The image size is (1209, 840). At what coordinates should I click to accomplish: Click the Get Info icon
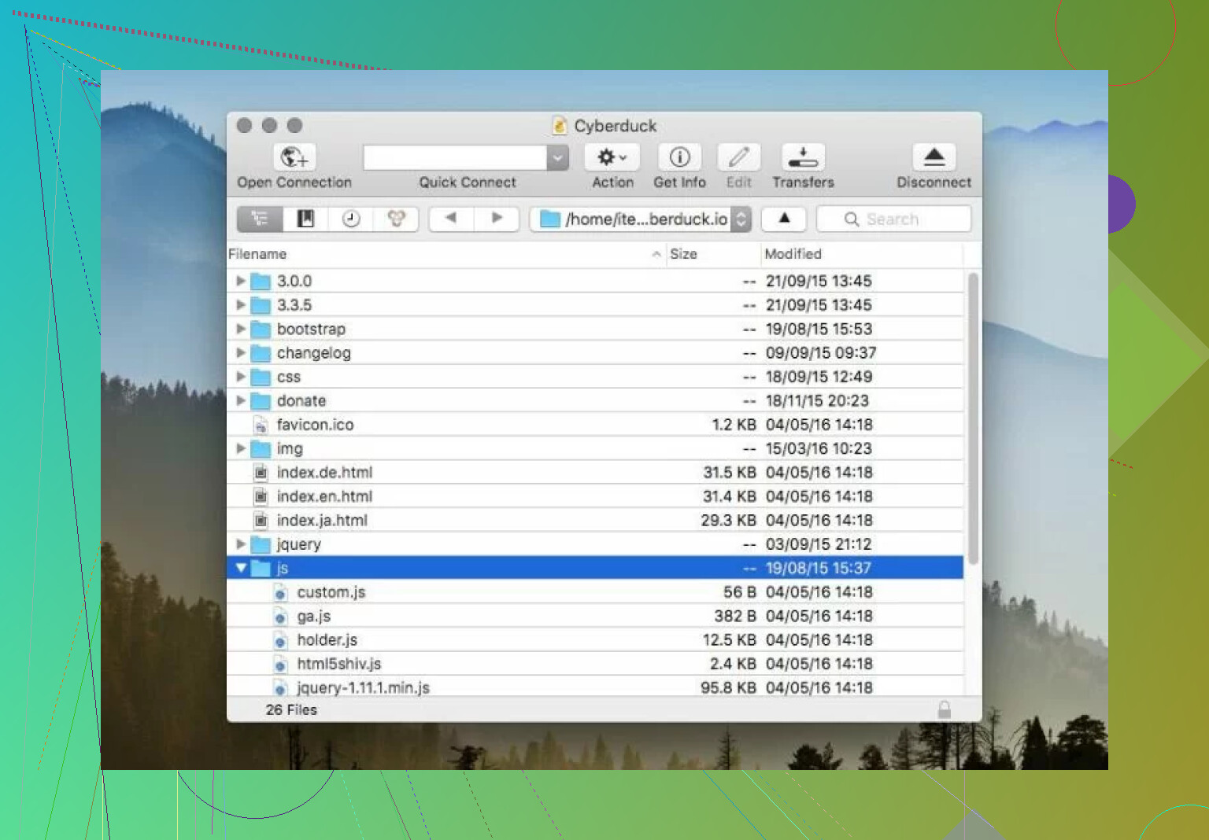[x=679, y=157]
